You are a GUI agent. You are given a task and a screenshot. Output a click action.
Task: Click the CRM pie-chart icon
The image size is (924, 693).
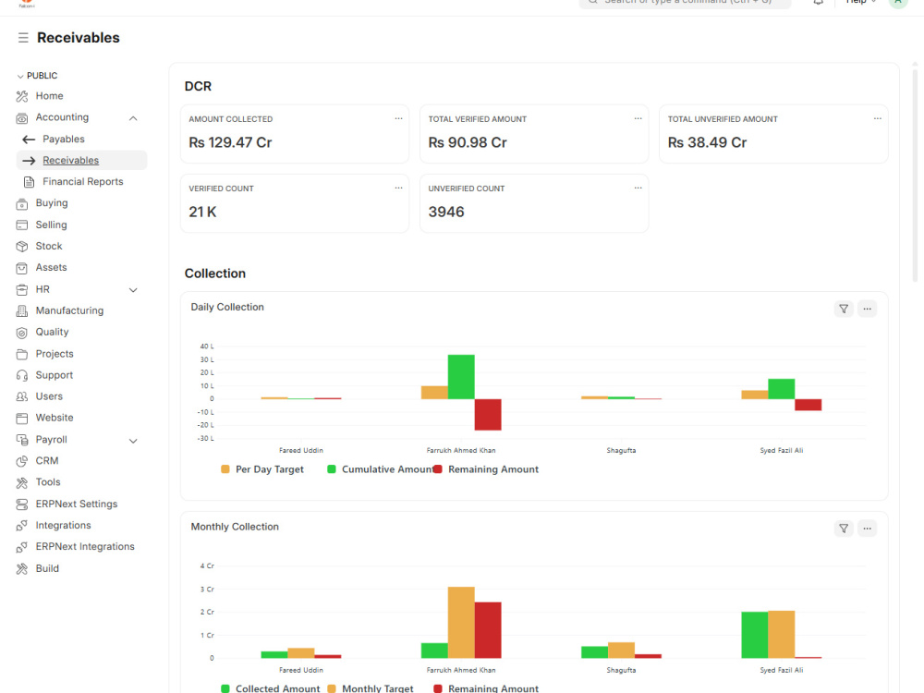[22, 461]
